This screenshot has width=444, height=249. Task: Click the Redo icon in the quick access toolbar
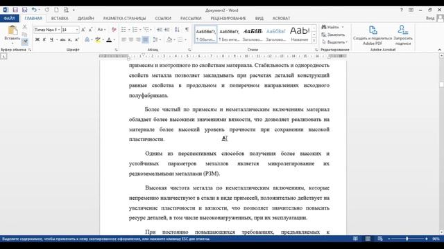point(47,10)
